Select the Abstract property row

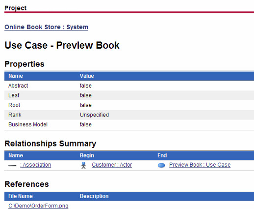tap(129, 86)
